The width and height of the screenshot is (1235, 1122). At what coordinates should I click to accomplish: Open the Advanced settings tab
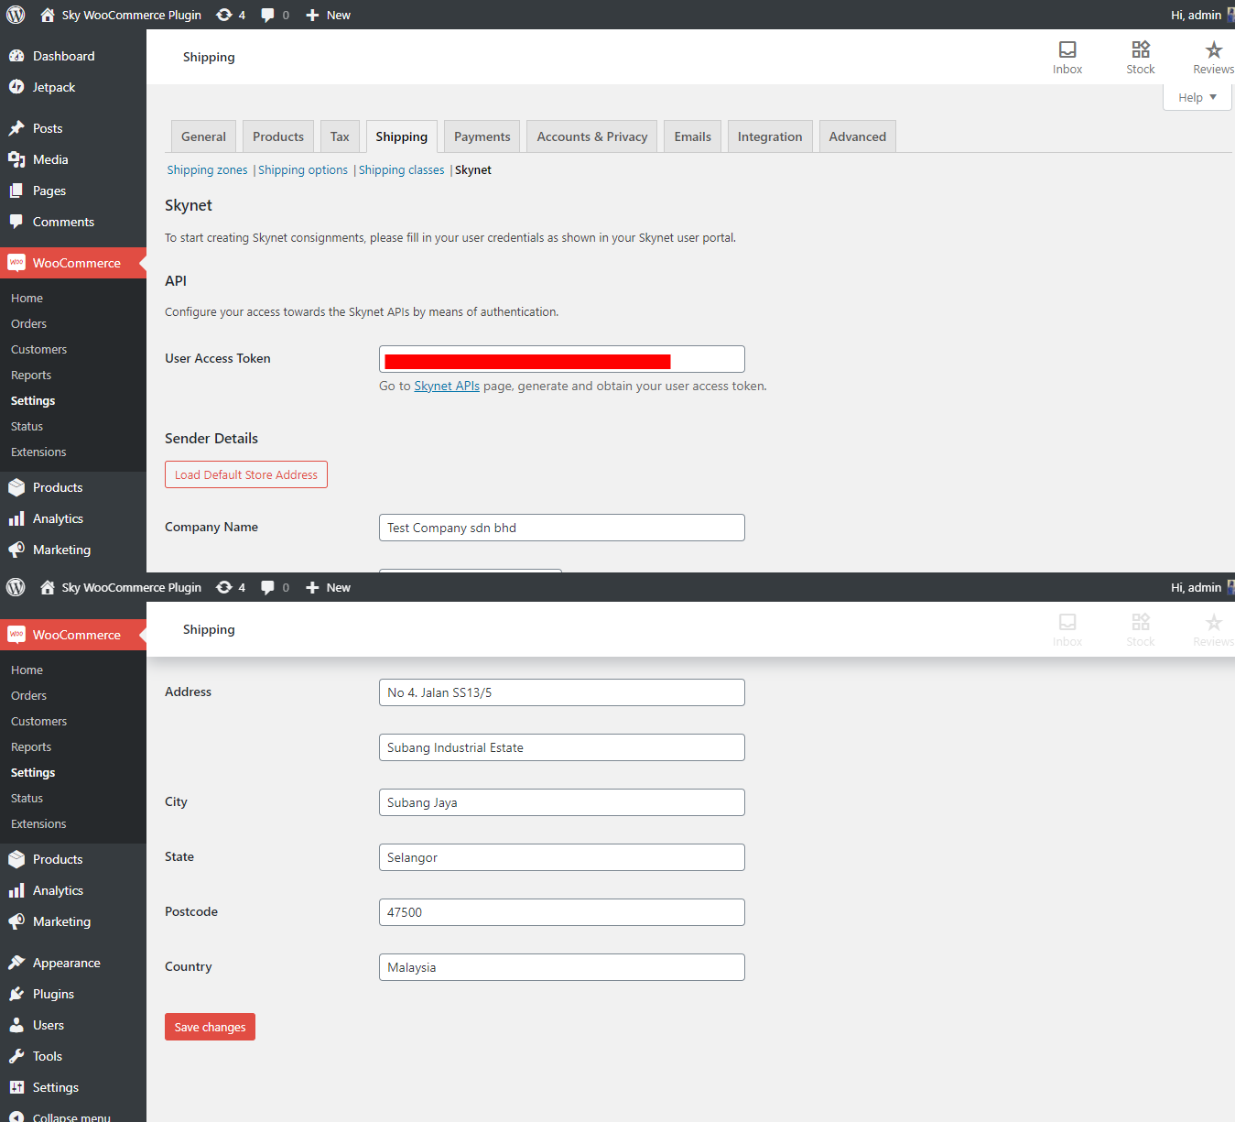pos(857,136)
